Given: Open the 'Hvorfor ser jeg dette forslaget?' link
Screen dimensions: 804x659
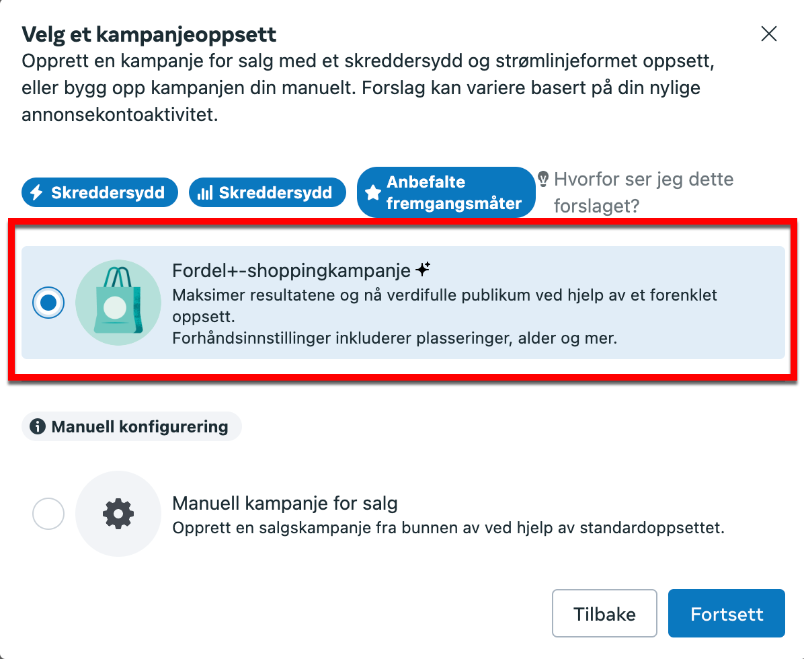Looking at the screenshot, I should click(643, 192).
